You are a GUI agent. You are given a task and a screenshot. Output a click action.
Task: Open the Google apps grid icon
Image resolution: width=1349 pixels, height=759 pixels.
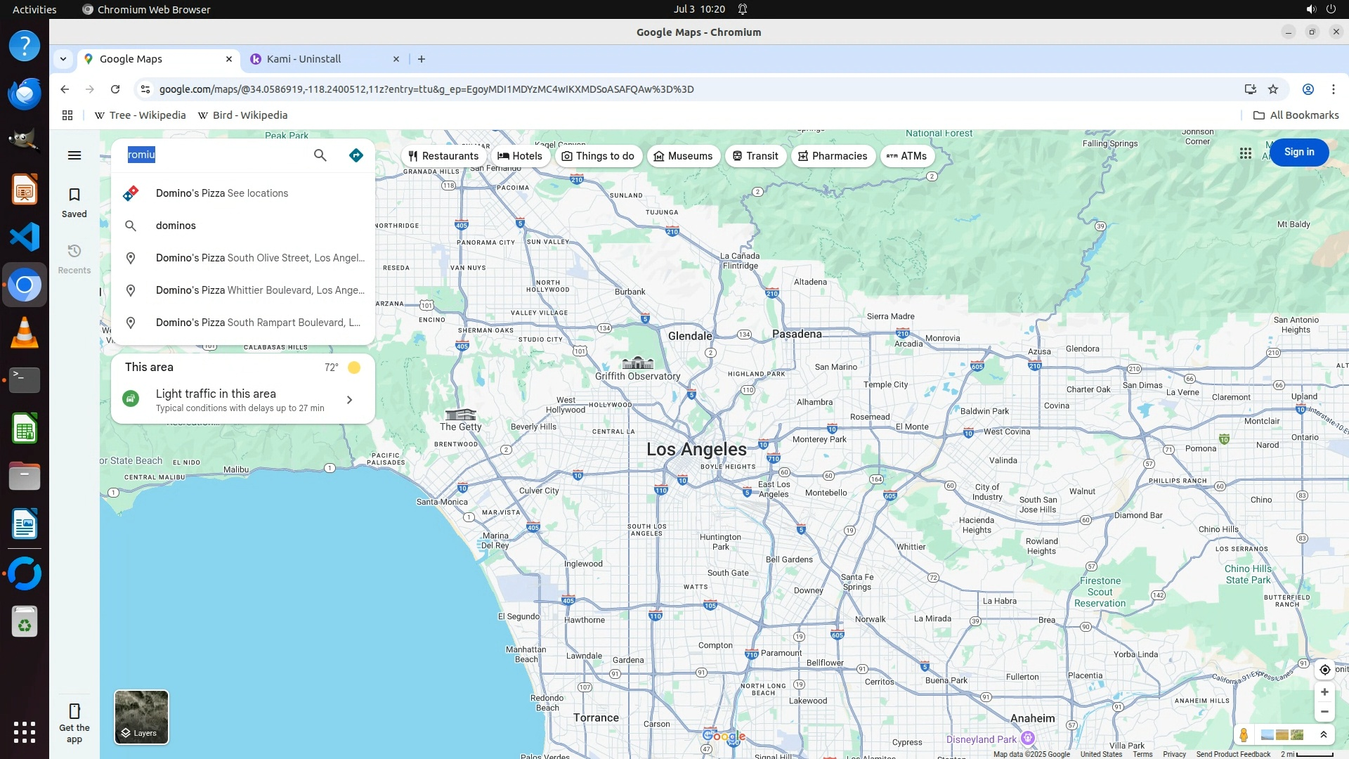1246,153
